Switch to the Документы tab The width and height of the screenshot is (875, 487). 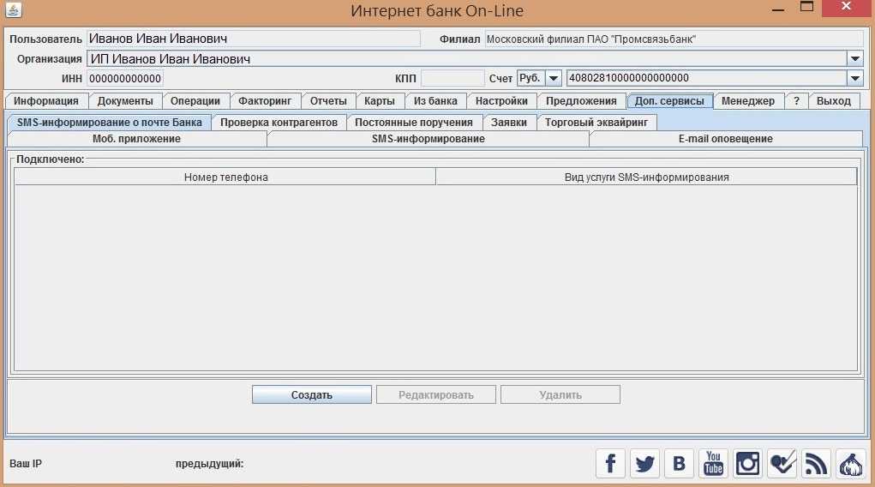(x=125, y=101)
